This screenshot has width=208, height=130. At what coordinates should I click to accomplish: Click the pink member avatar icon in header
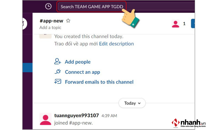click(176, 24)
